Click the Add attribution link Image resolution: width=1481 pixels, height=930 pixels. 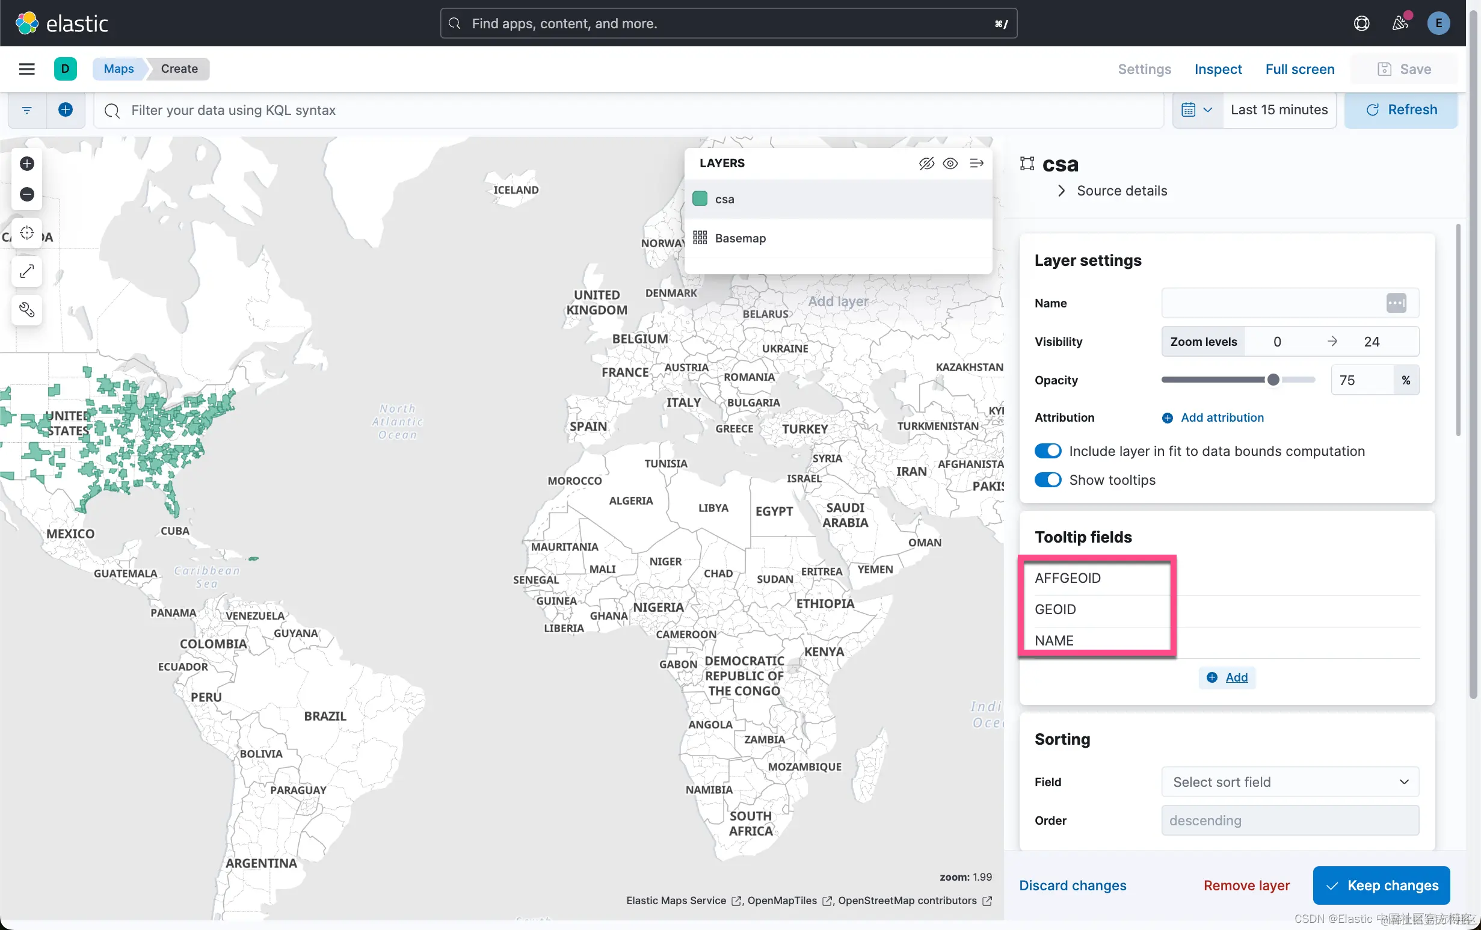pyautogui.click(x=1222, y=417)
